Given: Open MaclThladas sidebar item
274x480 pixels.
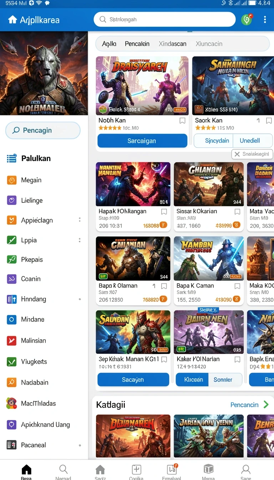Looking at the screenshot, I should point(38,403).
